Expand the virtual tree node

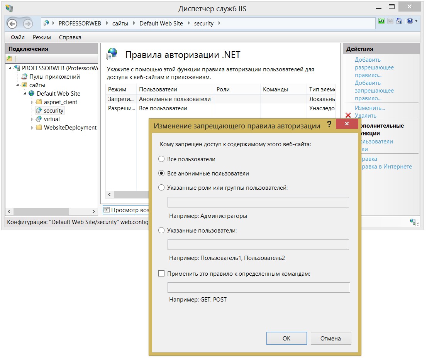pyautogui.click(x=32, y=119)
